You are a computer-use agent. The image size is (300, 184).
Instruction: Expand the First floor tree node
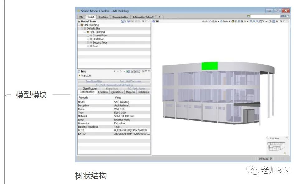tap(88, 39)
